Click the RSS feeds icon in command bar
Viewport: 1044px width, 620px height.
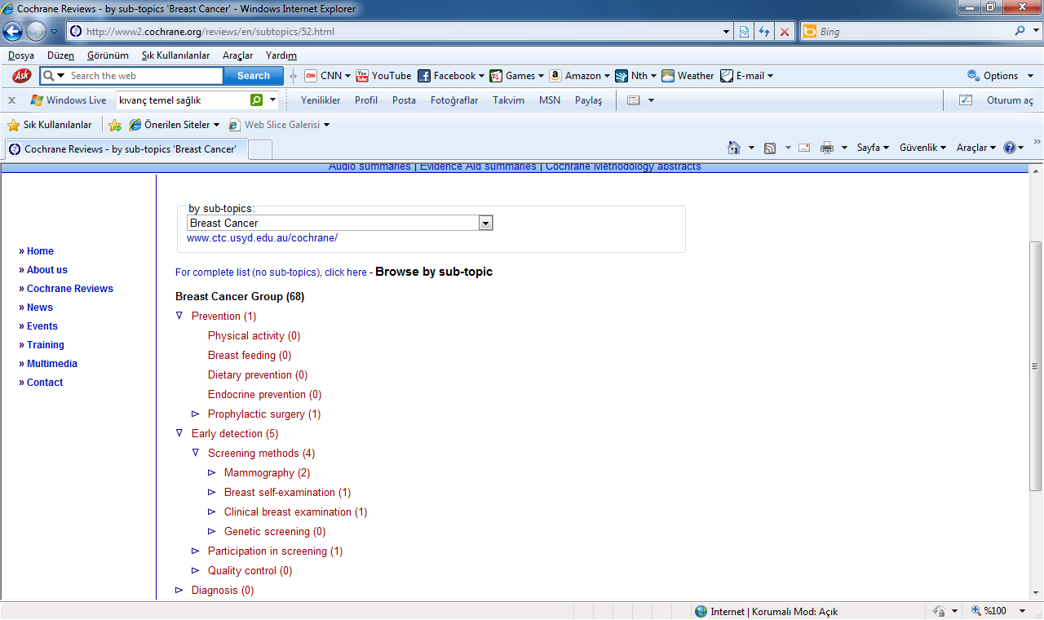click(769, 148)
